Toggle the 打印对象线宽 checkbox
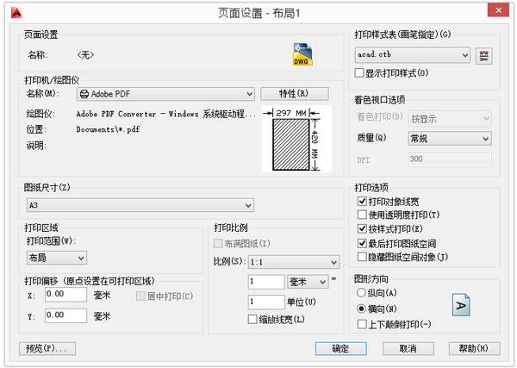The height and width of the screenshot is (368, 517). (361, 202)
